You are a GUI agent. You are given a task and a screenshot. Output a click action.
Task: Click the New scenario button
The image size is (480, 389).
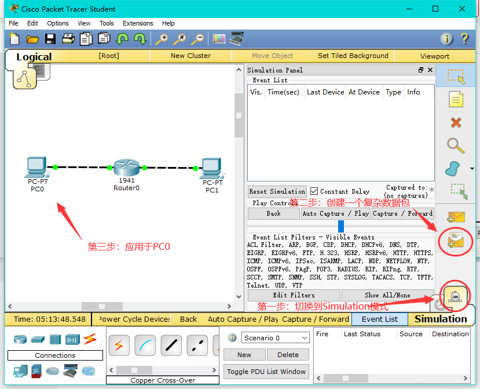click(244, 355)
